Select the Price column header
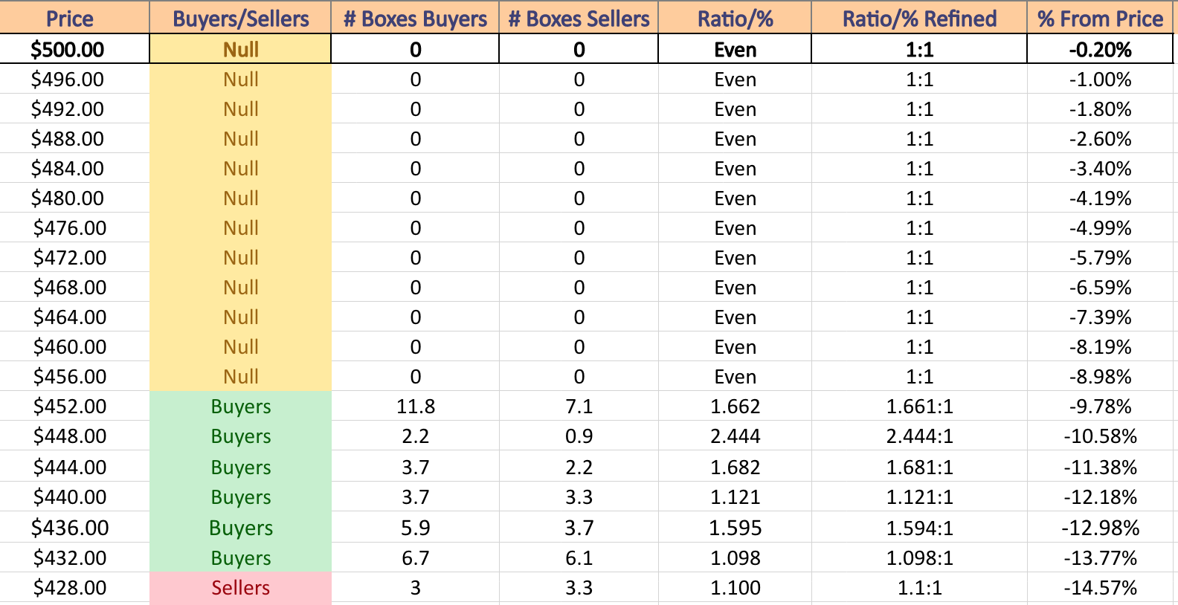Image resolution: width=1178 pixels, height=605 pixels. [x=74, y=18]
